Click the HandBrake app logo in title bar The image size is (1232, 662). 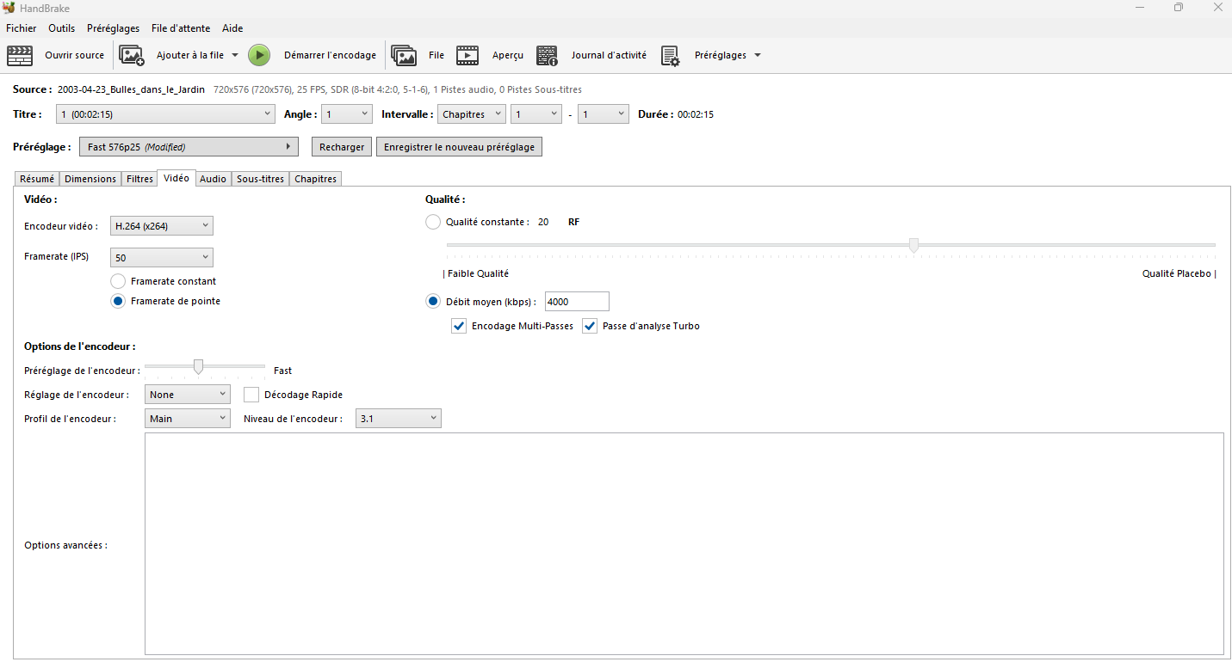pos(8,8)
